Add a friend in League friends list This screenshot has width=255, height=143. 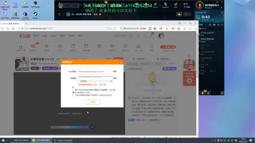[x=210, y=25]
